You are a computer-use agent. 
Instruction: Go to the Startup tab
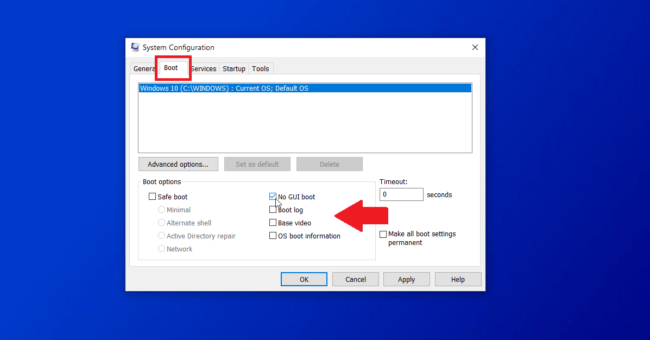coord(234,69)
